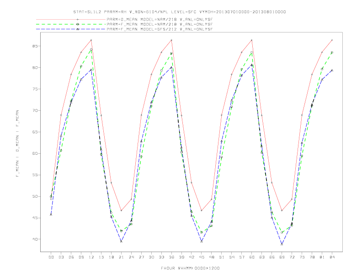Click blue GFS triangle starting point at hour 00
This screenshot has width=362, height=280.
coord(51,215)
